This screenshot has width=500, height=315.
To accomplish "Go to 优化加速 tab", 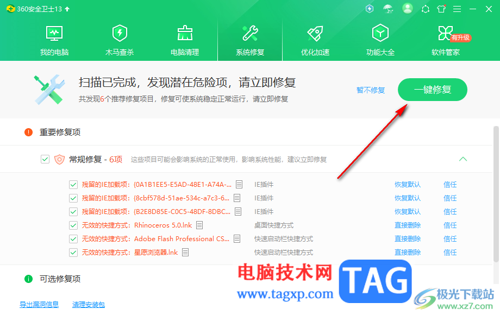I will (315, 40).
